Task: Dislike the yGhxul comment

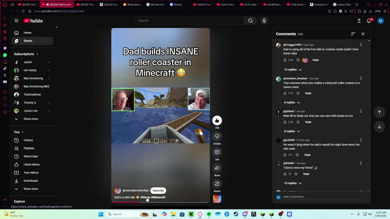Action: pos(298,122)
